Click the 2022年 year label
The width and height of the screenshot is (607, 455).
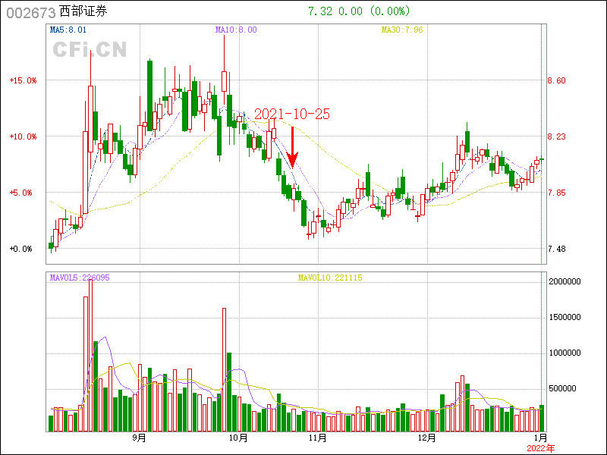pyautogui.click(x=541, y=448)
